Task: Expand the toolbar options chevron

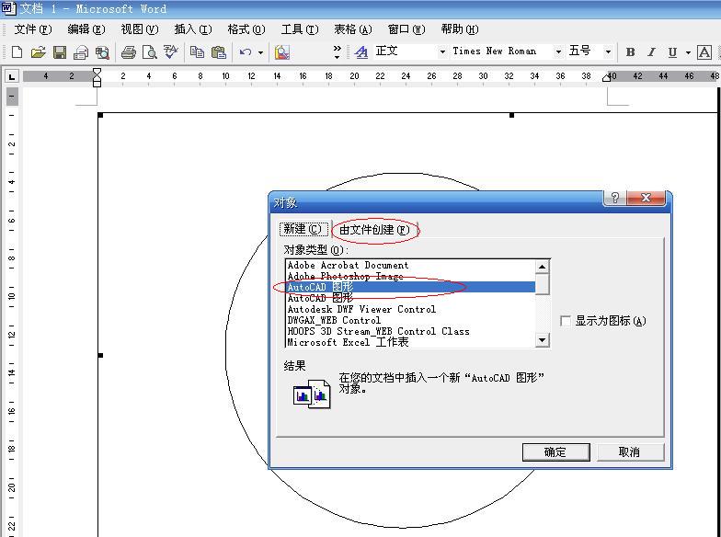Action: click(x=337, y=51)
